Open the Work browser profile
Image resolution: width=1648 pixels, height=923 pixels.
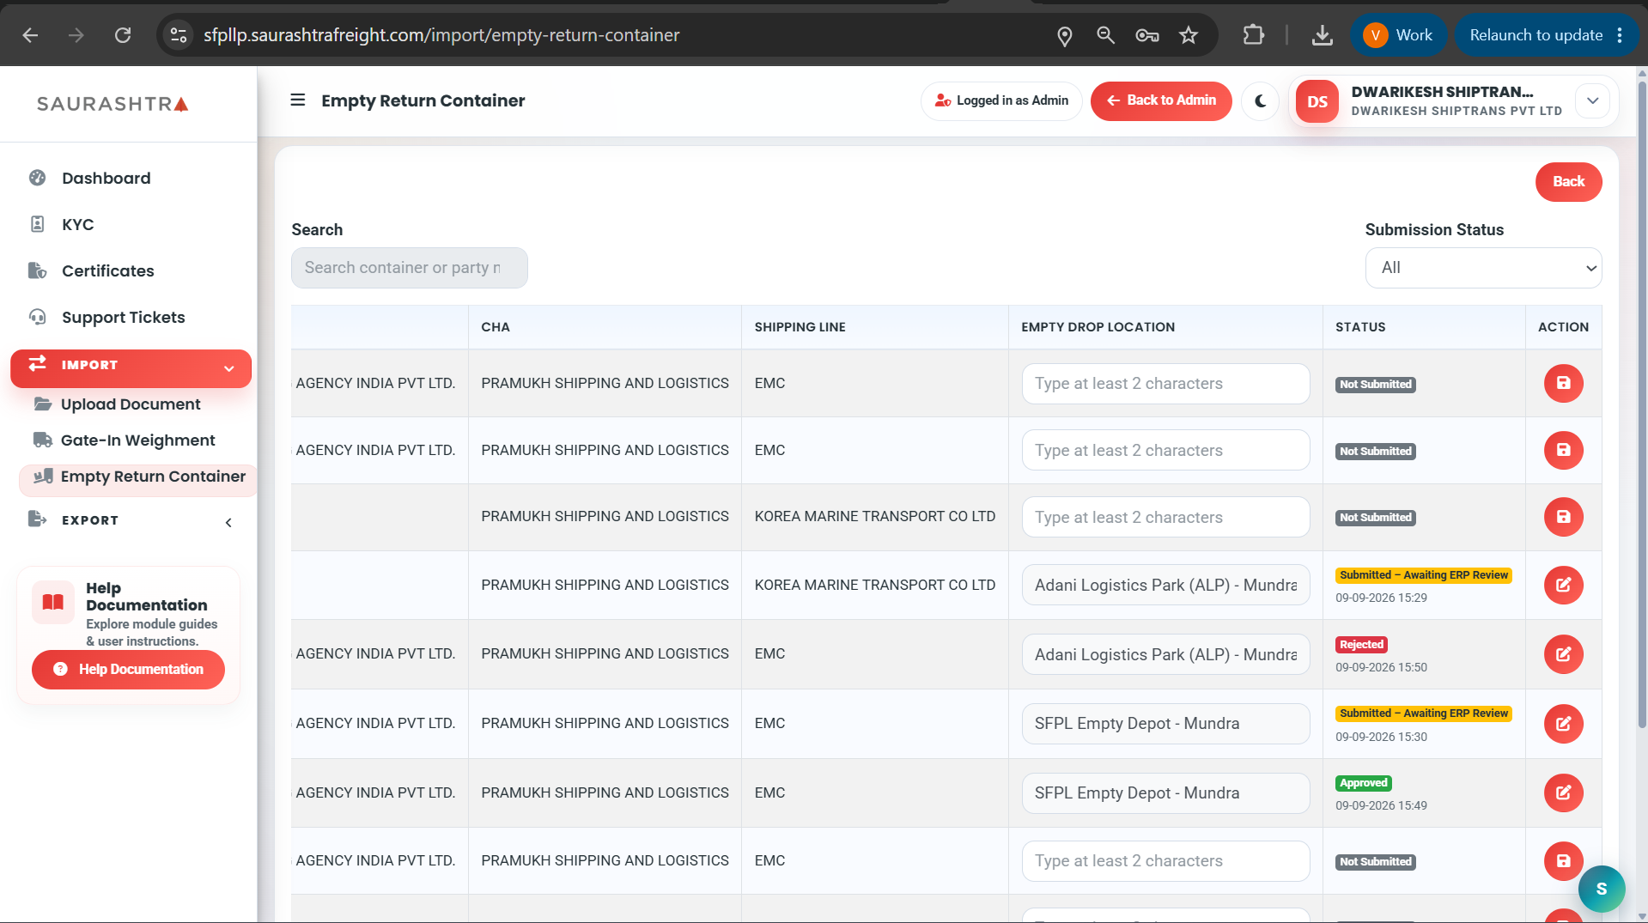point(1398,35)
